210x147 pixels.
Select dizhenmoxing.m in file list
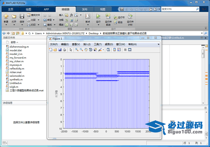(19, 47)
